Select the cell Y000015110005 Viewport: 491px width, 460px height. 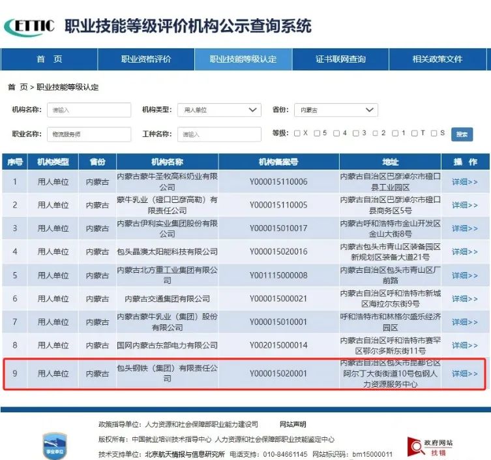tap(278, 205)
